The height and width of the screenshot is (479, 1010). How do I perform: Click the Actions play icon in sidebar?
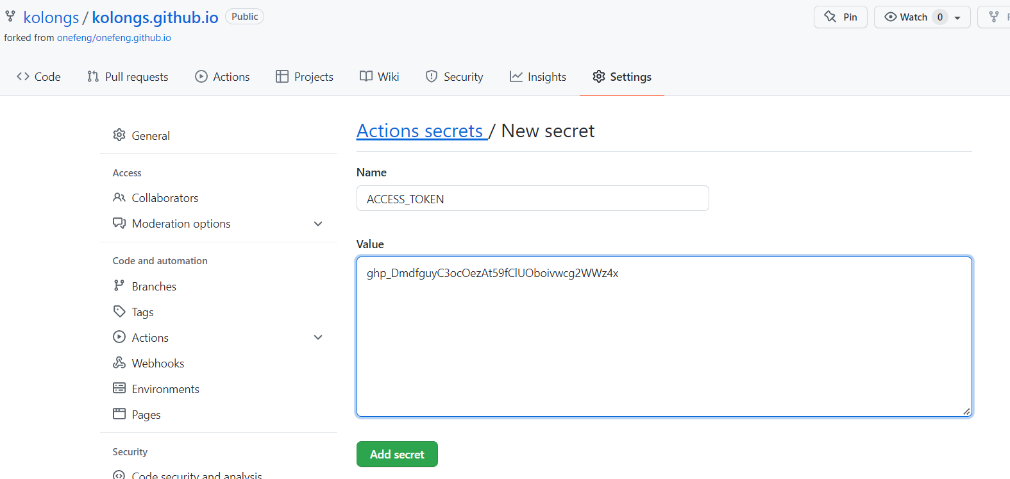(119, 337)
